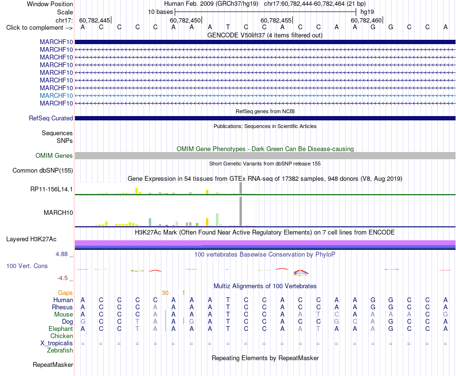Open the 100 Vert. Cons track label

(27, 266)
